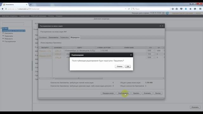This screenshot has height=114, width=203.
Task: Open the Действия оператора menu
Action: (10, 16)
